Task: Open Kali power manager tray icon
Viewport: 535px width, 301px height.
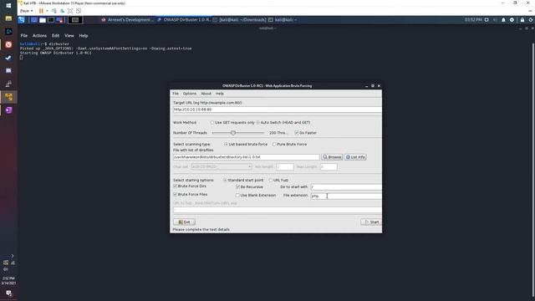Action: click(512, 20)
